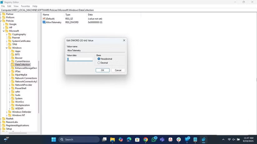Select the PowerShell key
The image size is (257, 144).
pyautogui.click(x=21, y=88)
